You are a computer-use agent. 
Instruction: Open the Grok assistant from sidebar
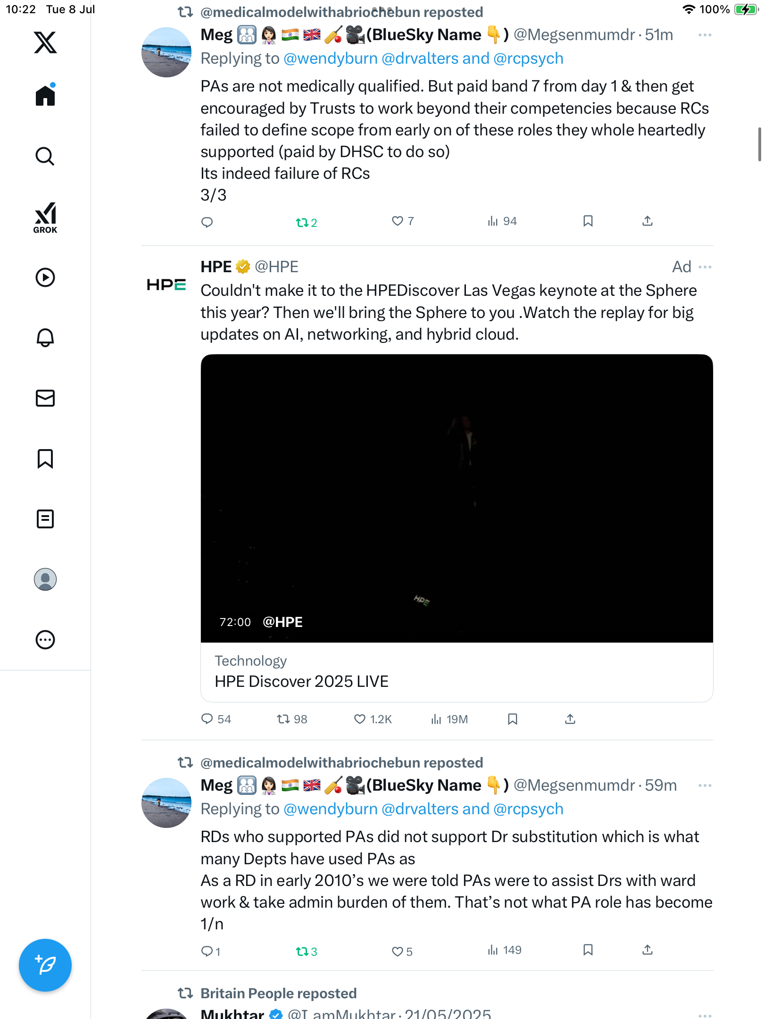point(45,217)
